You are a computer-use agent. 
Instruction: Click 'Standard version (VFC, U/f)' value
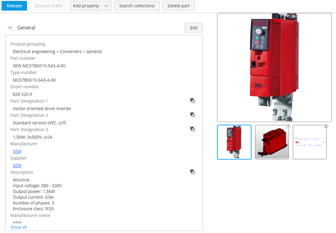(39, 123)
